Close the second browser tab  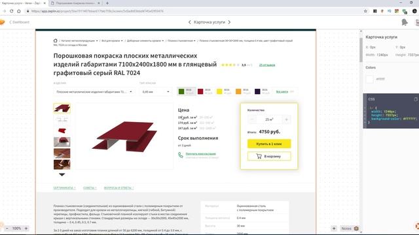(x=99, y=3)
